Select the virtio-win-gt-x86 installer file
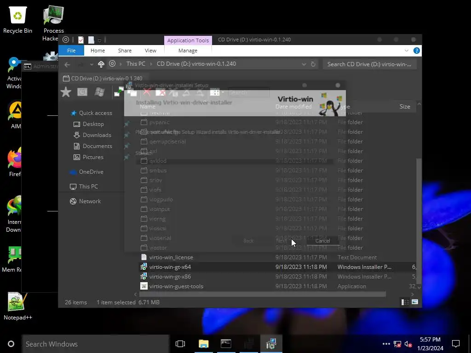 click(170, 276)
